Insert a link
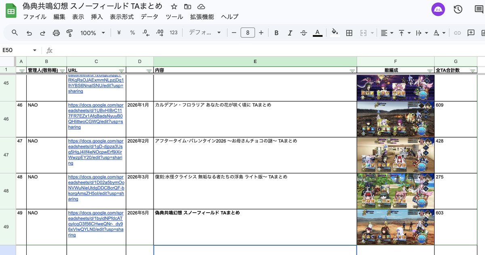The width and height of the screenshot is (485, 255). tap(458, 33)
